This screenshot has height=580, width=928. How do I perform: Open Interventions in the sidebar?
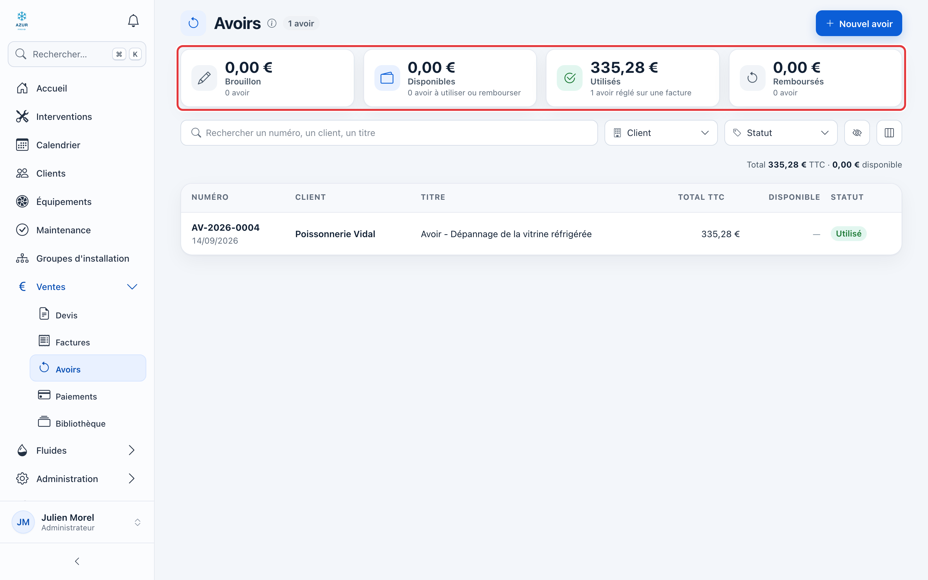[x=77, y=117]
